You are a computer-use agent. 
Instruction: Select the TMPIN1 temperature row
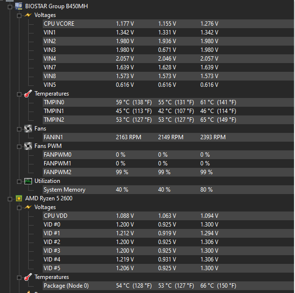[x=168, y=111]
